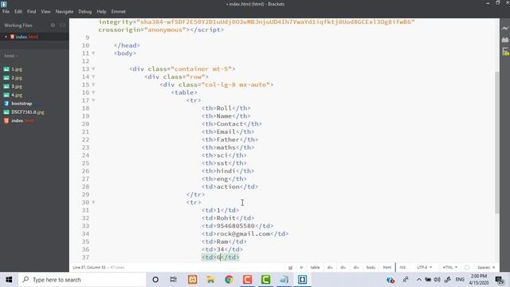
Task: Collapse the body tag at line 11
Action: click(x=93, y=53)
